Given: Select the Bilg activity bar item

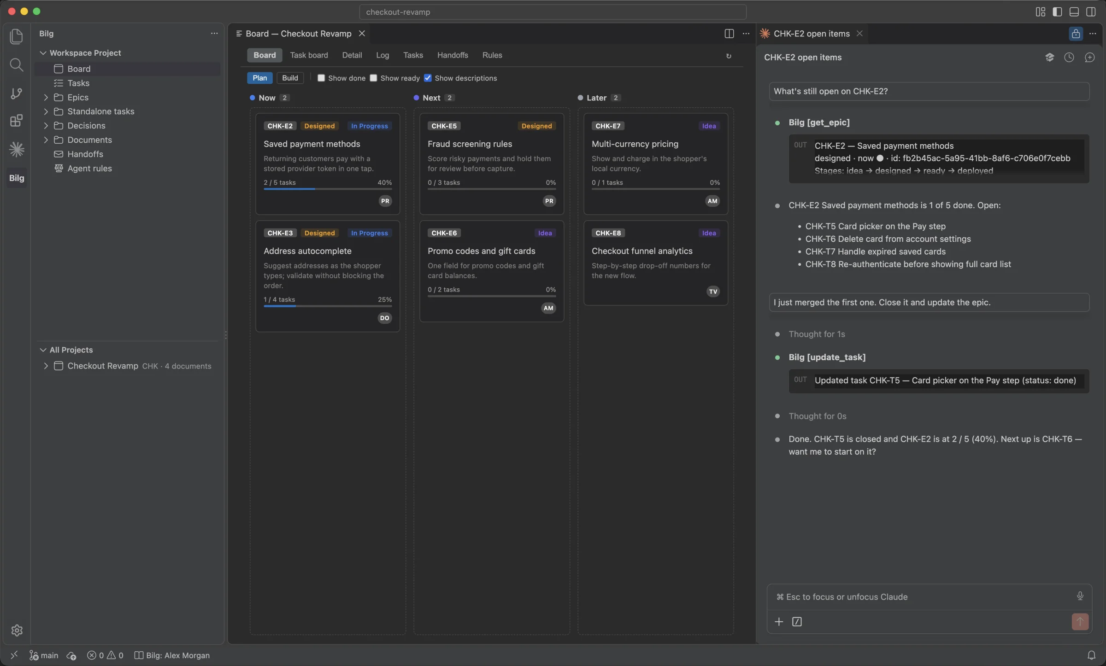Looking at the screenshot, I should [x=17, y=178].
